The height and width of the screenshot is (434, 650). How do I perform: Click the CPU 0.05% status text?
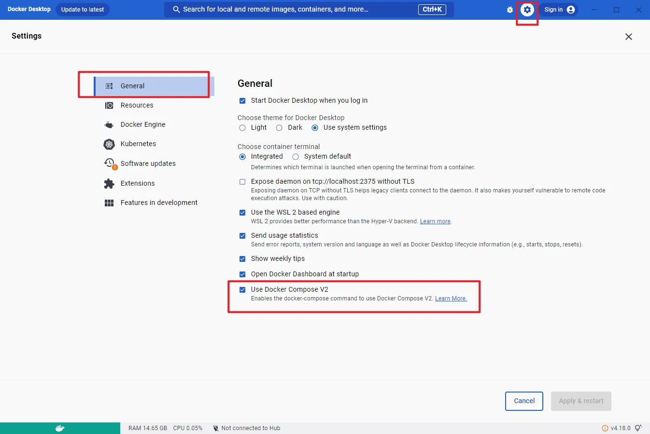pyautogui.click(x=188, y=428)
